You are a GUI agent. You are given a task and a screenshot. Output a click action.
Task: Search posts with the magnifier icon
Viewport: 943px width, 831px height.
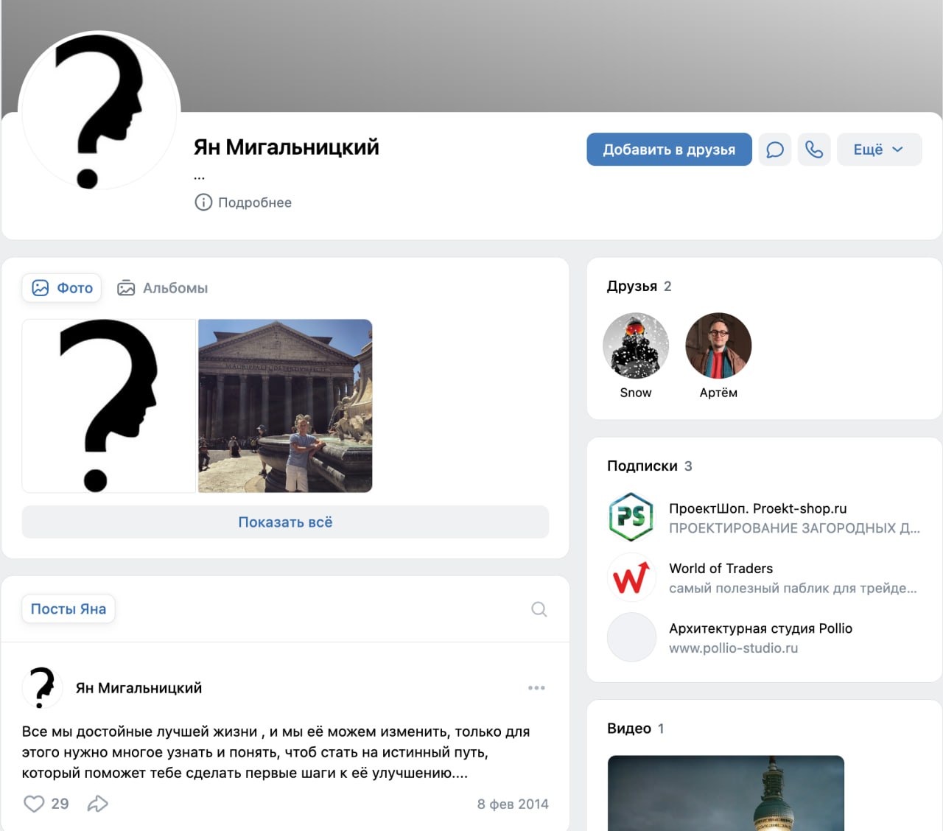coord(539,609)
